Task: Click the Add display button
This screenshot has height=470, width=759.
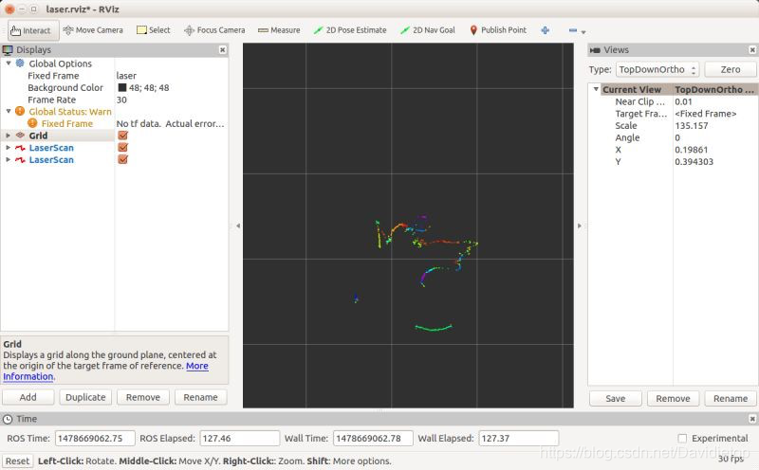Action: coord(28,397)
